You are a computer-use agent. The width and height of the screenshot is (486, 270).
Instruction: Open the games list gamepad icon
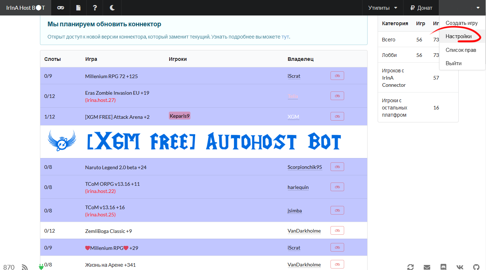tap(61, 8)
